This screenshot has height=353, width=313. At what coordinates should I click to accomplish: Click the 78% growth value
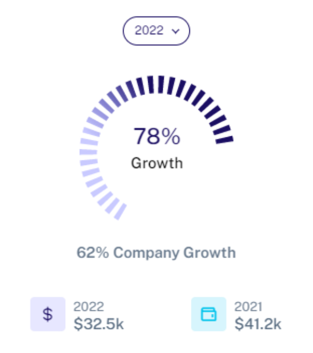pos(156,136)
